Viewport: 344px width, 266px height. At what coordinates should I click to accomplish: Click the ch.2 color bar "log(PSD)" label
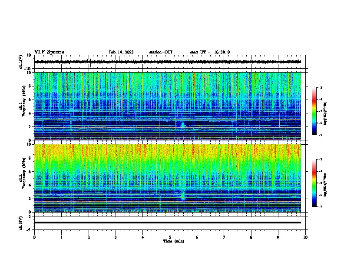click(x=325, y=185)
